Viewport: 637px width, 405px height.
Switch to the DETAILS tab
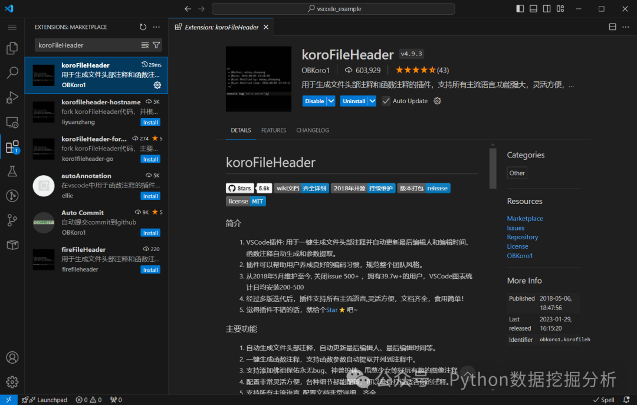(x=241, y=130)
